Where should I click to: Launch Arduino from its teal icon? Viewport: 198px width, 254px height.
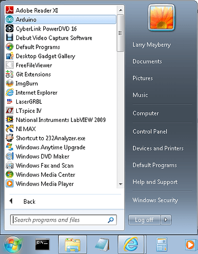tap(10, 19)
